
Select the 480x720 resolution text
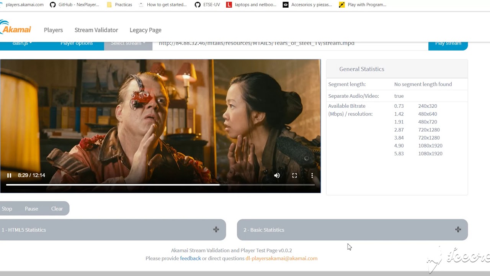[x=428, y=122]
